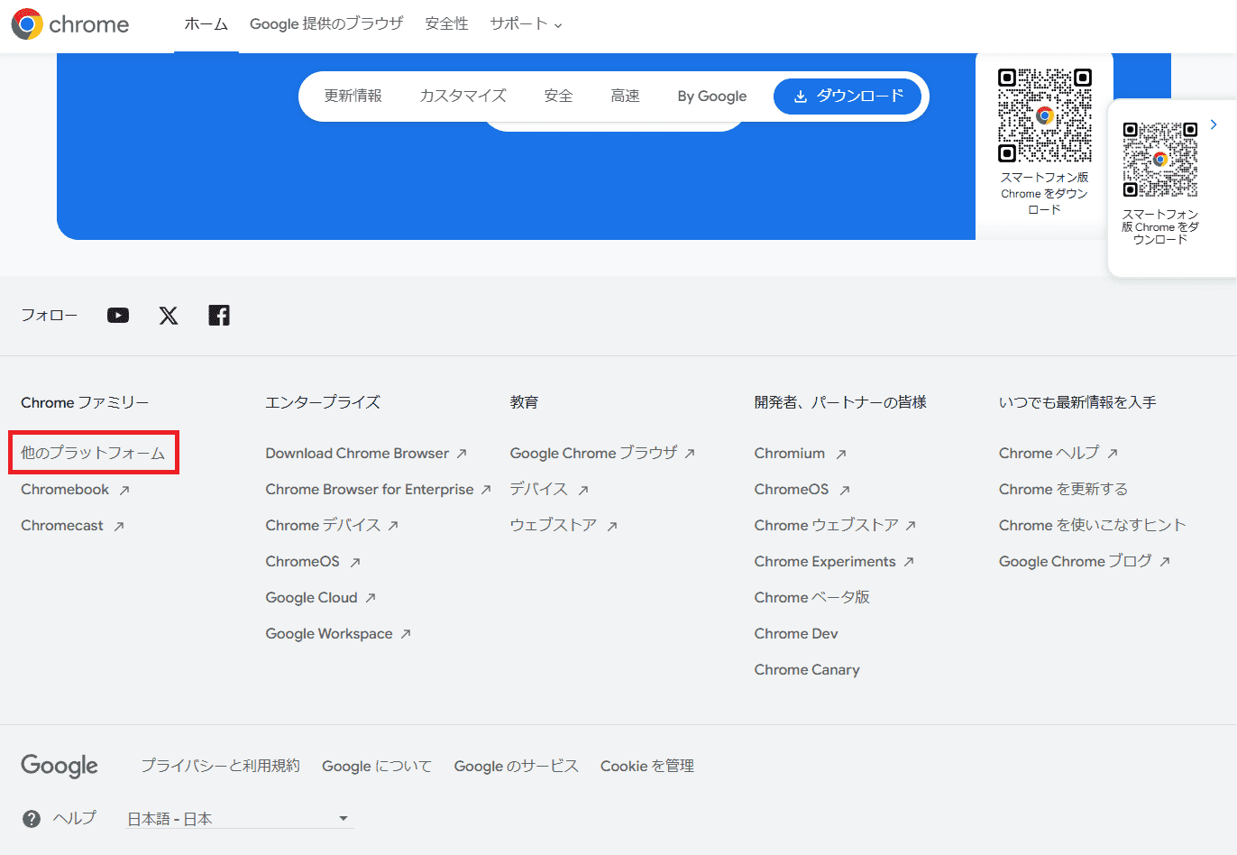Open Chrome Dev link
1237x855 pixels.
coord(796,634)
